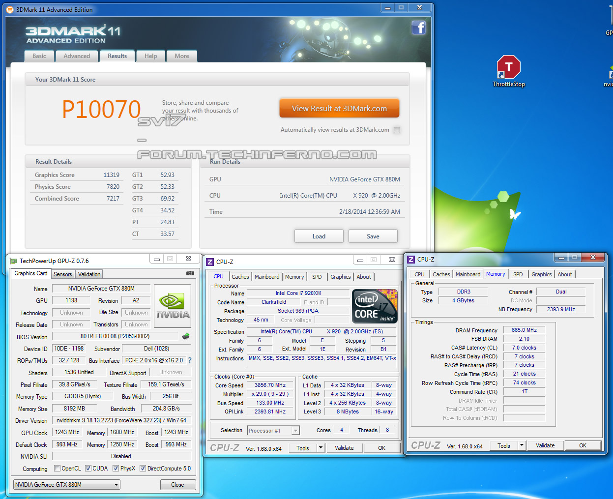Open More tab in 3DMark
The height and width of the screenshot is (499, 613).
(182, 56)
